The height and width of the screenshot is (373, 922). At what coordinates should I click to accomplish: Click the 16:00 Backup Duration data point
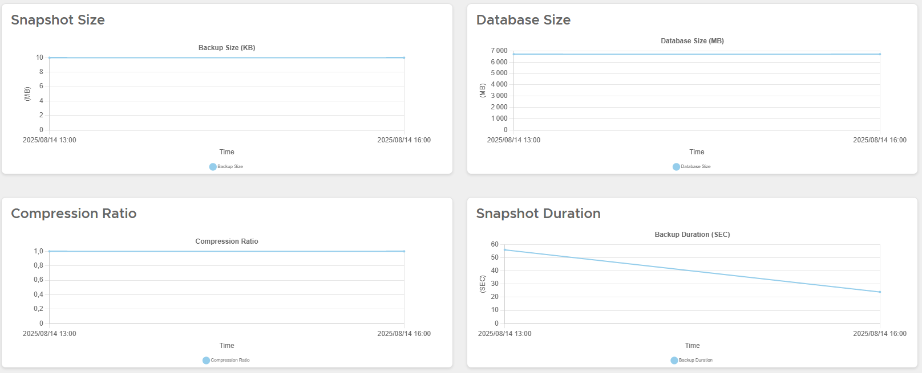(x=880, y=292)
